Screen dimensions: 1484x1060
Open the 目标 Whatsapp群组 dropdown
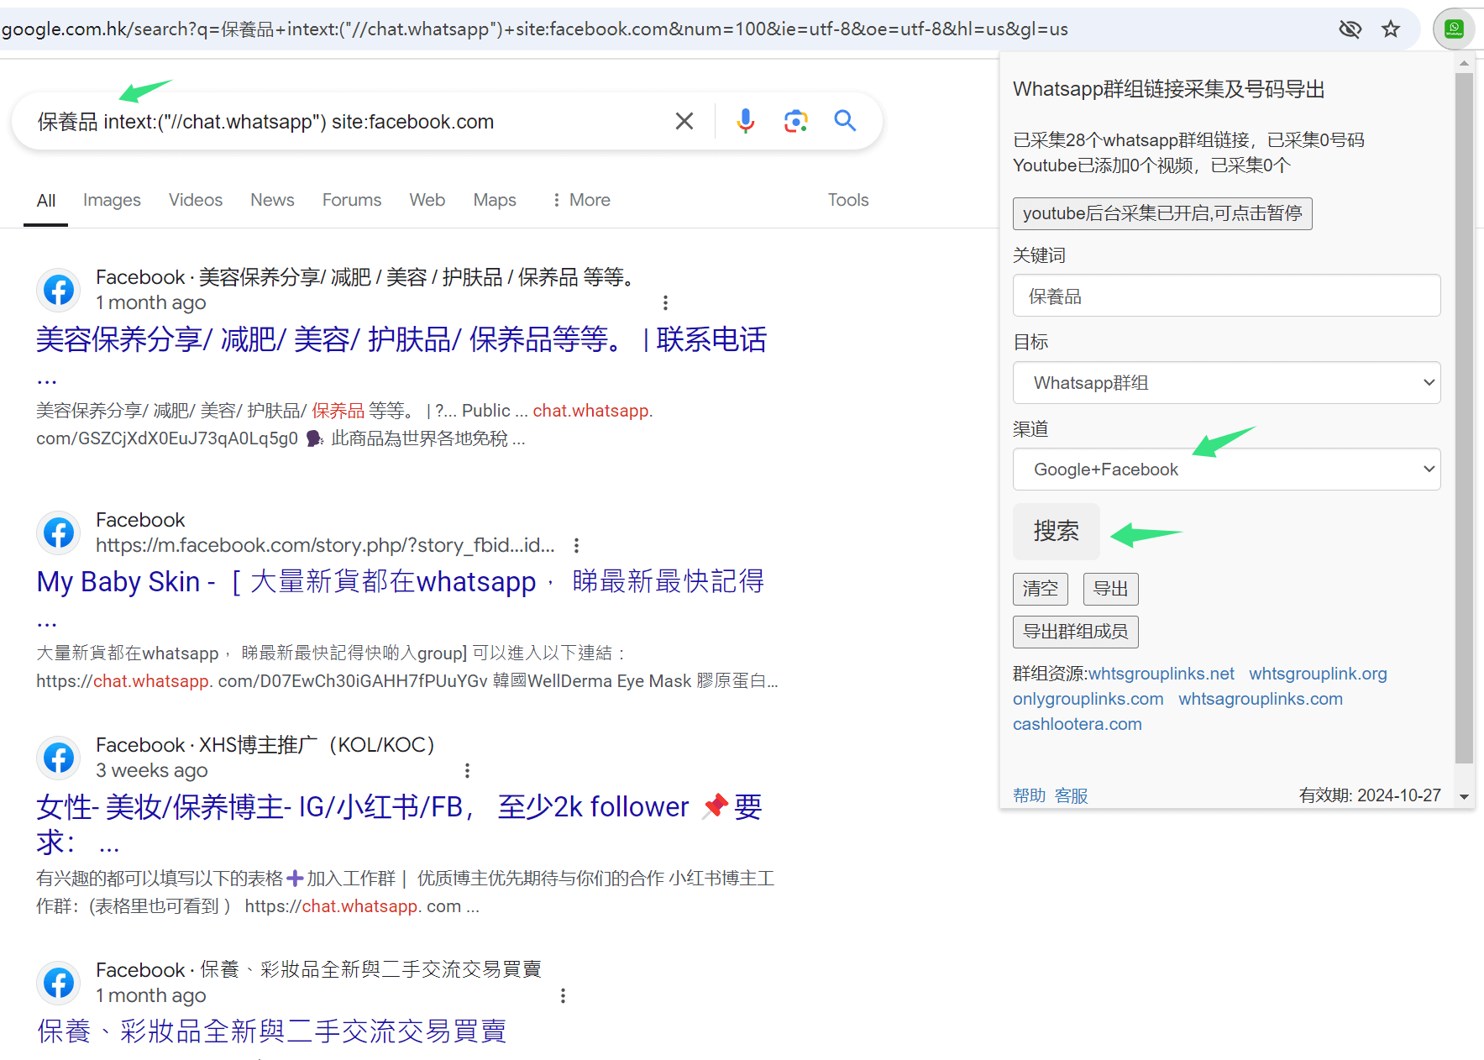pyautogui.click(x=1226, y=383)
